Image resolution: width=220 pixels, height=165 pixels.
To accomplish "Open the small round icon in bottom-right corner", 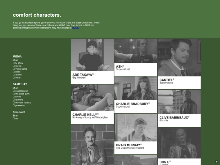I will [x=216, y=162].
